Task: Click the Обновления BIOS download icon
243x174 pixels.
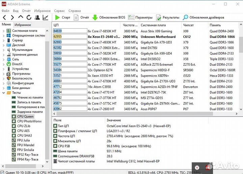Action: click(95, 17)
